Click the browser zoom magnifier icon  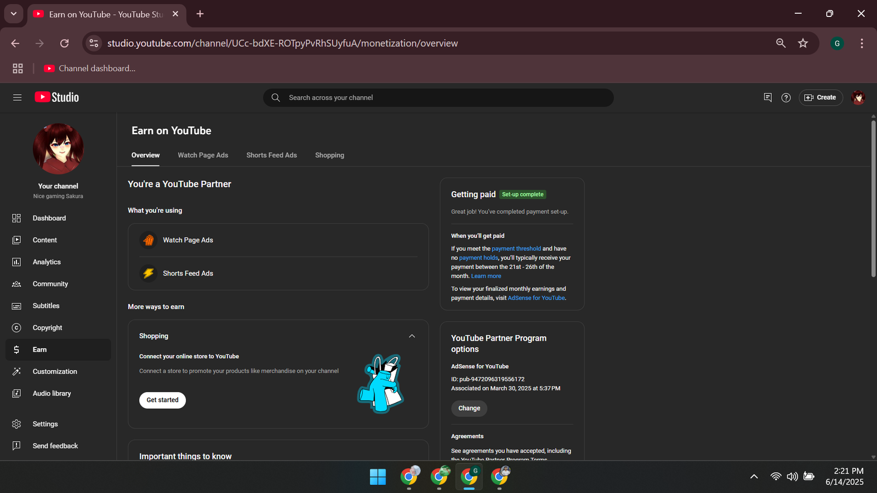(x=781, y=43)
